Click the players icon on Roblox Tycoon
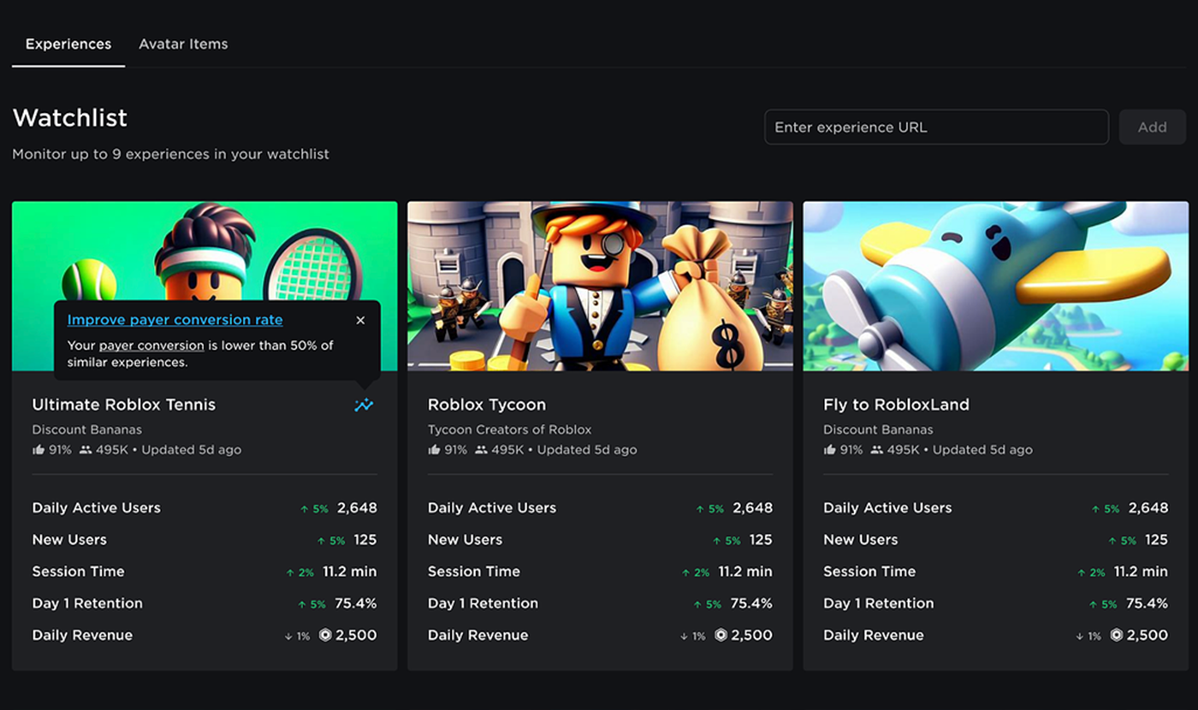Viewport: 1198px width, 710px height. coord(481,450)
